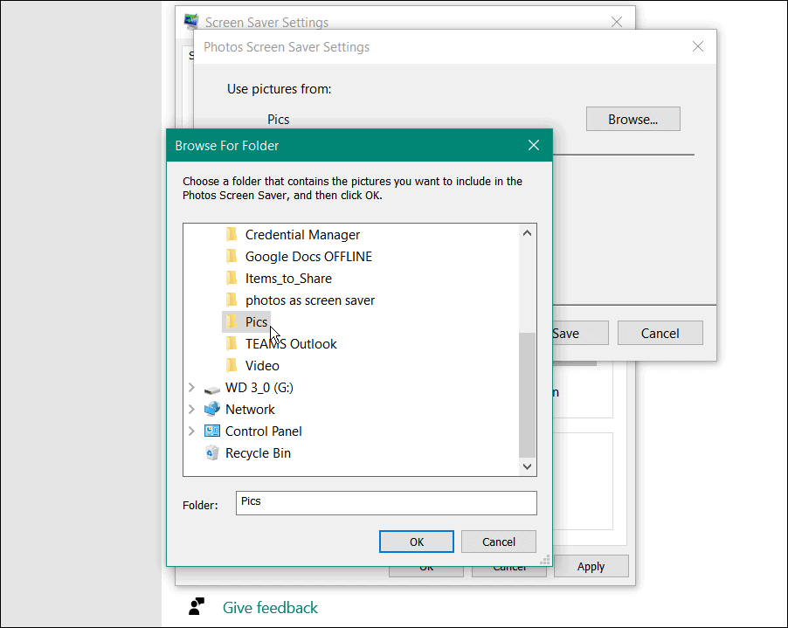Click the Video folder icon
The image size is (788, 628).
point(232,365)
